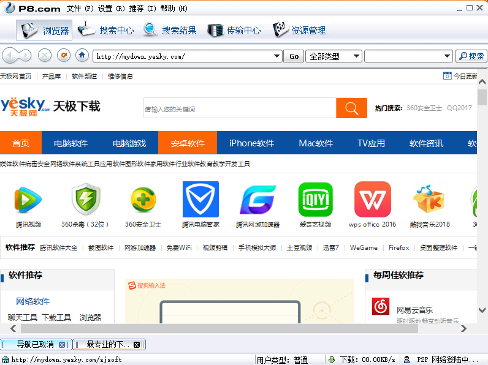The width and height of the screenshot is (488, 365).
Task: Open the 文件(F) menu
Action: point(80,9)
